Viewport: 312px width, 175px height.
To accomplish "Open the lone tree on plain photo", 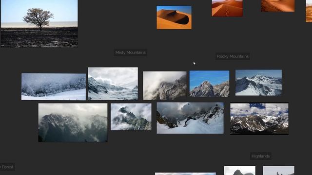I will pyautogui.click(x=39, y=23).
